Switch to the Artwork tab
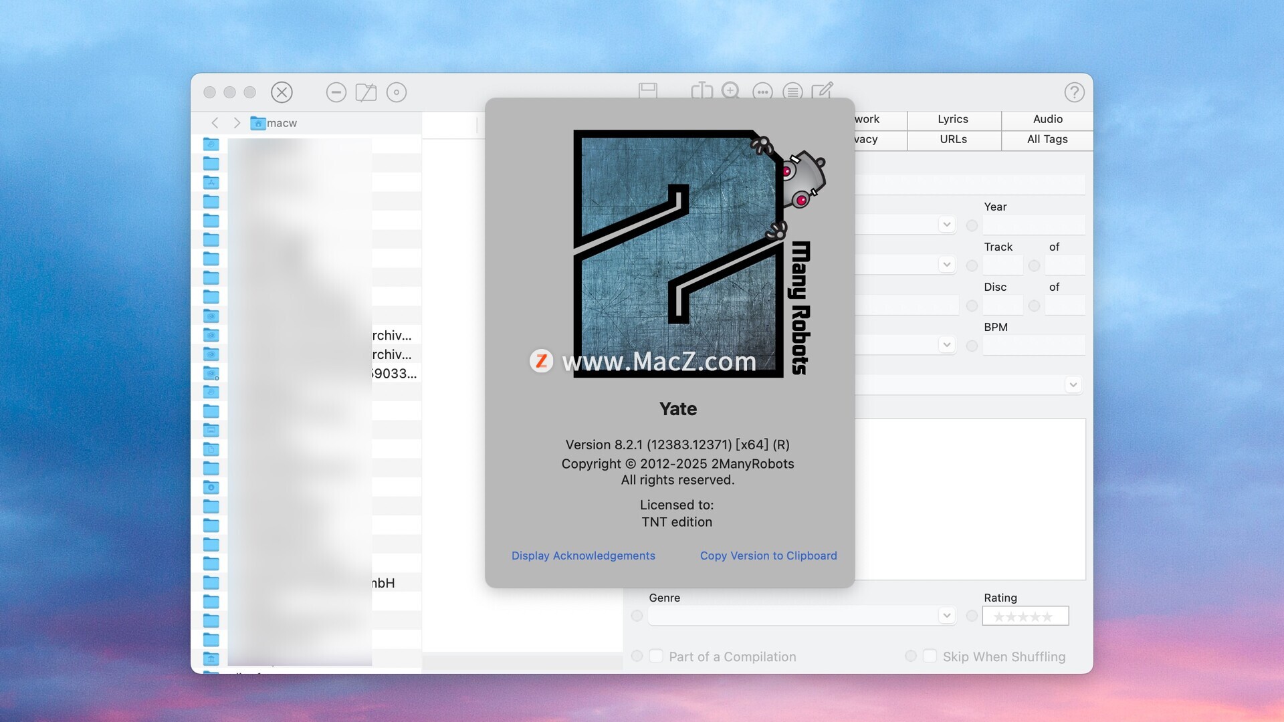The width and height of the screenshot is (1284, 722). point(880,119)
